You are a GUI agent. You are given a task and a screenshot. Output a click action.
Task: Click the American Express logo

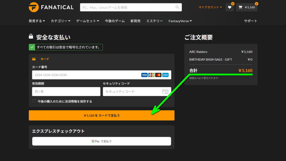[165, 75]
